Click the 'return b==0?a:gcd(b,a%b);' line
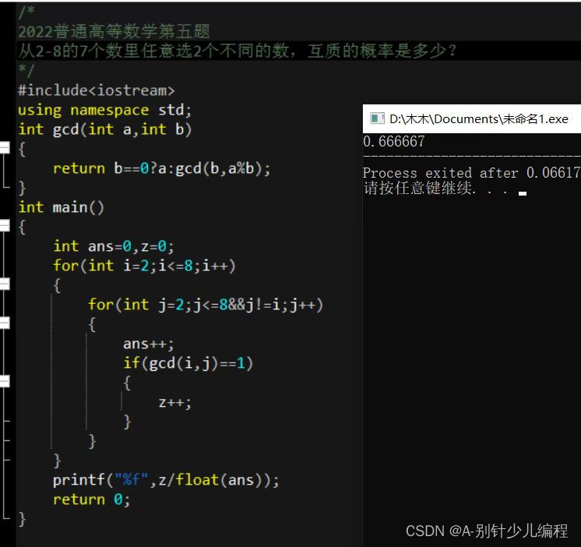581x547 pixels. click(x=162, y=168)
